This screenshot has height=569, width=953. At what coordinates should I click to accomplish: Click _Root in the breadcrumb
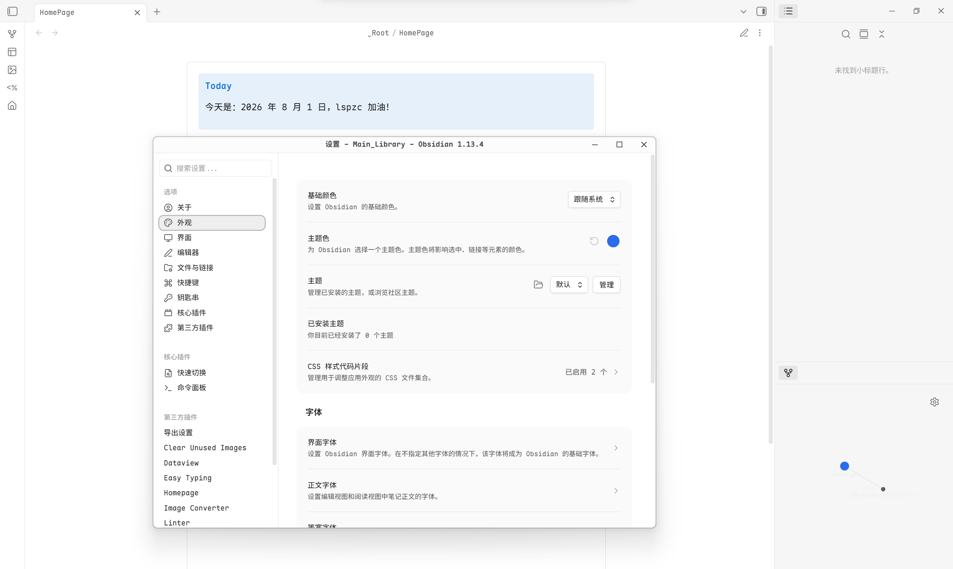(378, 33)
